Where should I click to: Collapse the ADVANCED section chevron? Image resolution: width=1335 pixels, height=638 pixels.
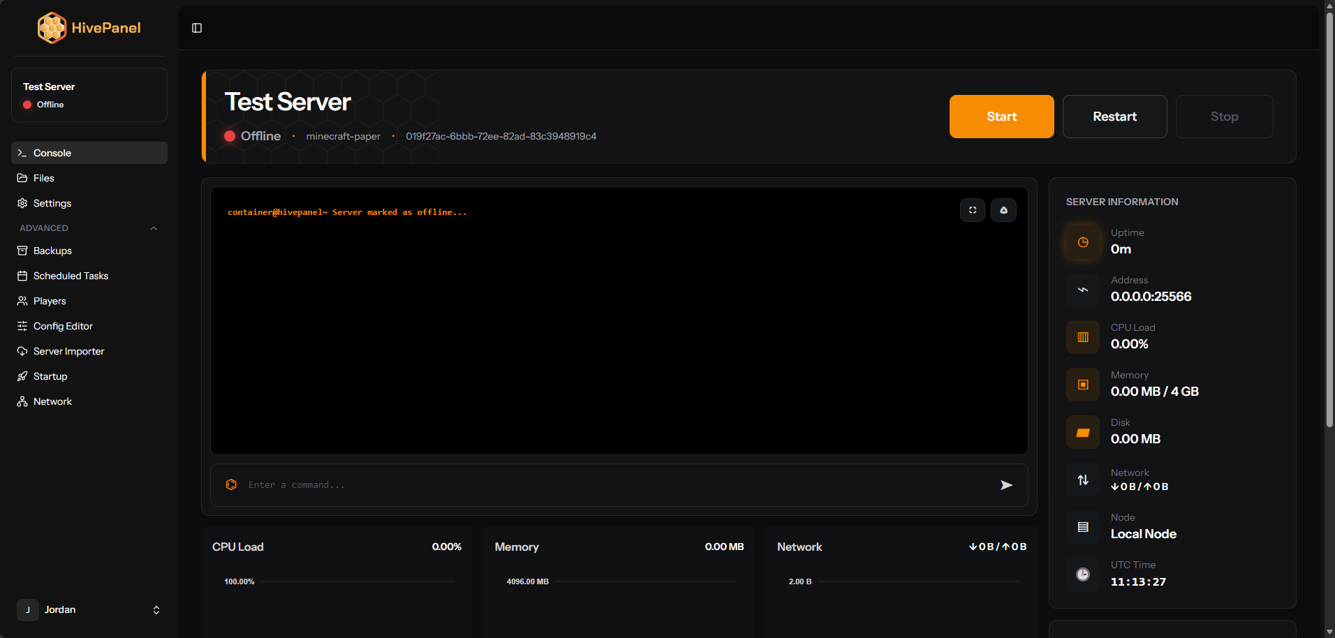point(154,228)
